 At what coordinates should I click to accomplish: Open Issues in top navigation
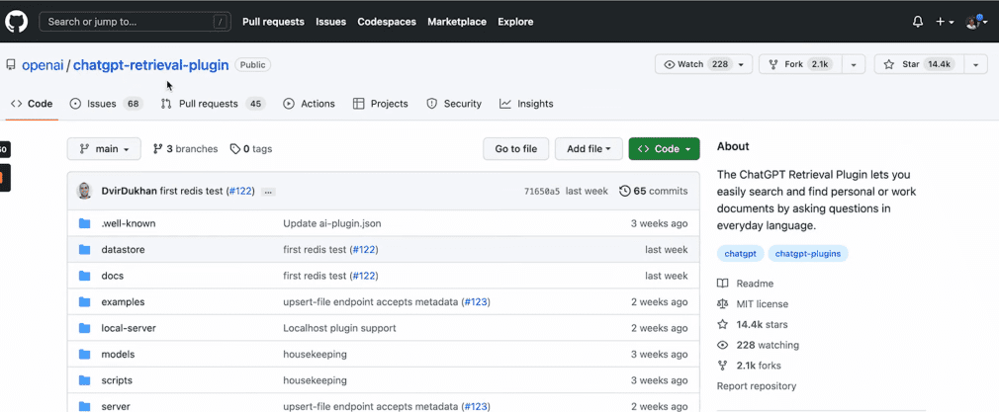click(330, 22)
